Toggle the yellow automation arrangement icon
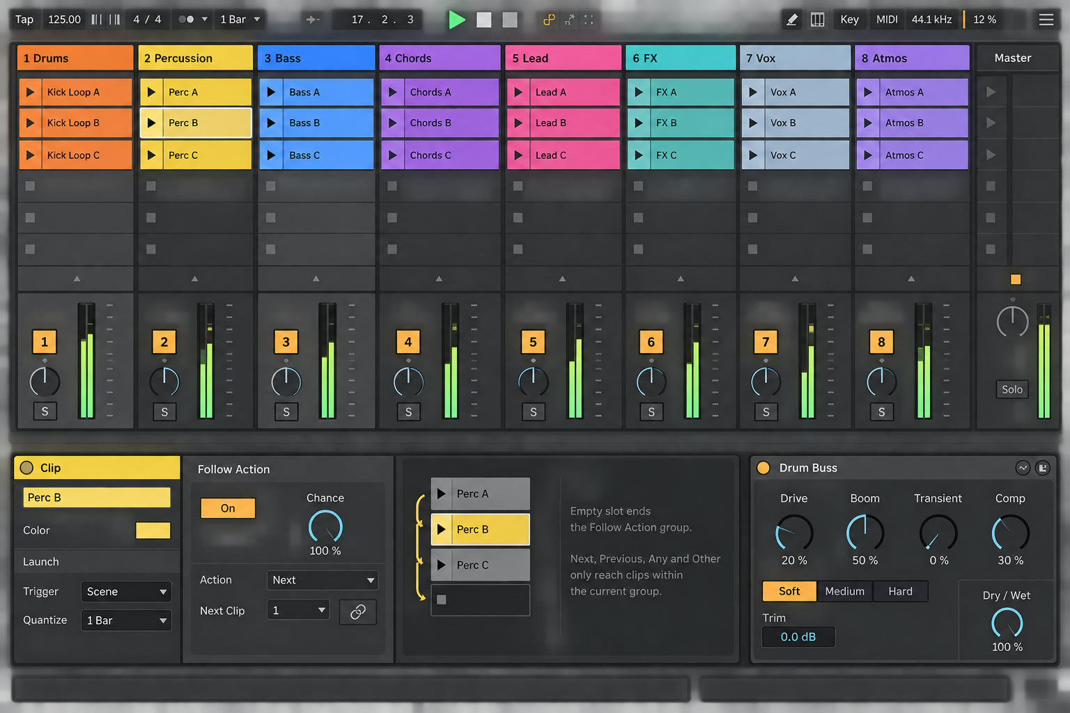Screen dimensions: 1070x713 click(549, 19)
